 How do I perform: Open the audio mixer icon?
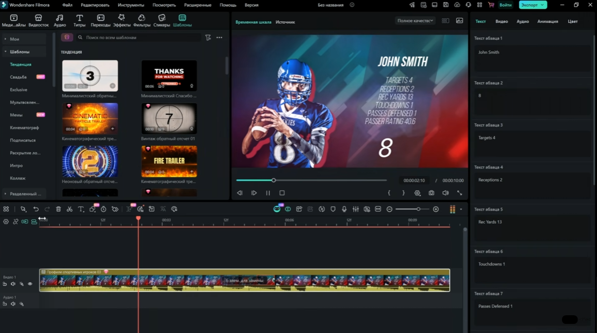(356, 209)
